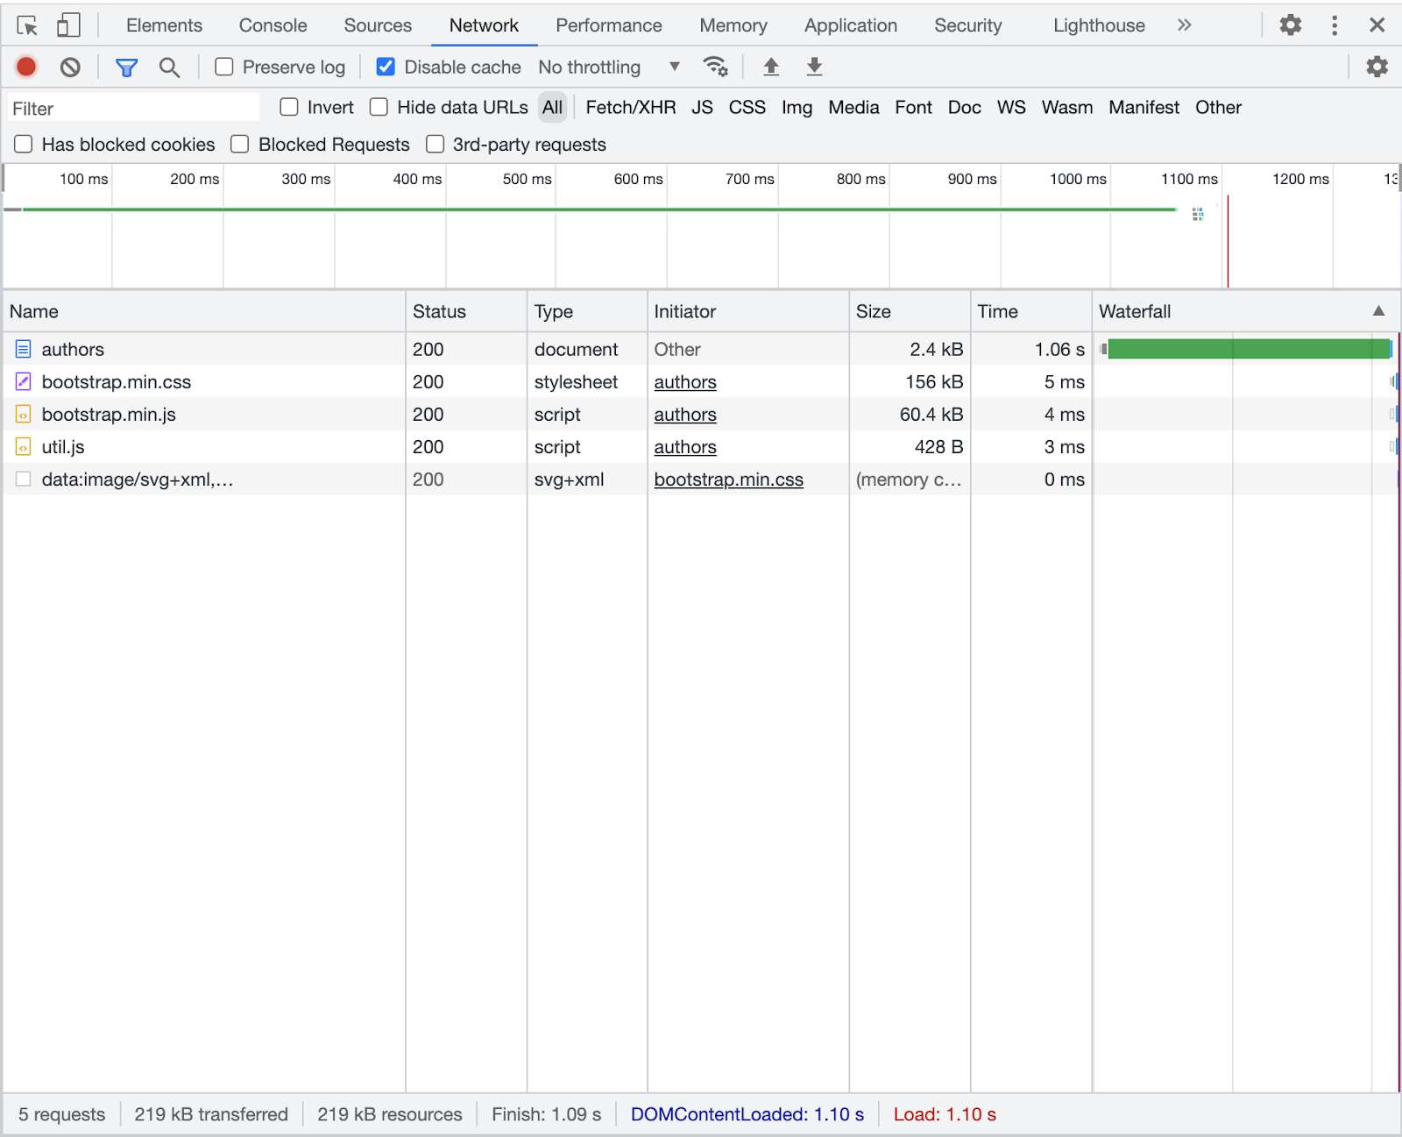Open DevTools settings gear
The width and height of the screenshot is (1402, 1137).
pos(1289,25)
